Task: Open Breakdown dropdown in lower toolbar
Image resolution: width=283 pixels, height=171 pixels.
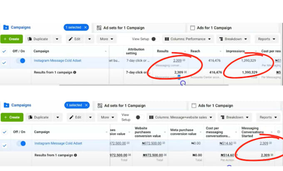Action: pyautogui.click(x=235, y=117)
